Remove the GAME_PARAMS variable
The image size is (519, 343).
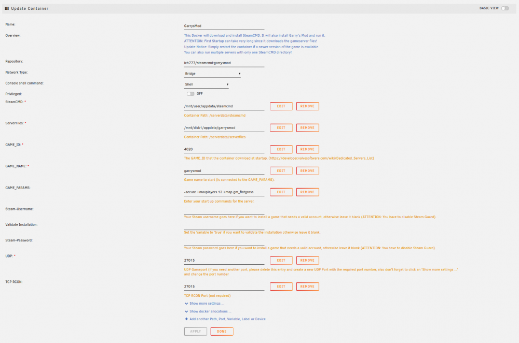coord(307,192)
